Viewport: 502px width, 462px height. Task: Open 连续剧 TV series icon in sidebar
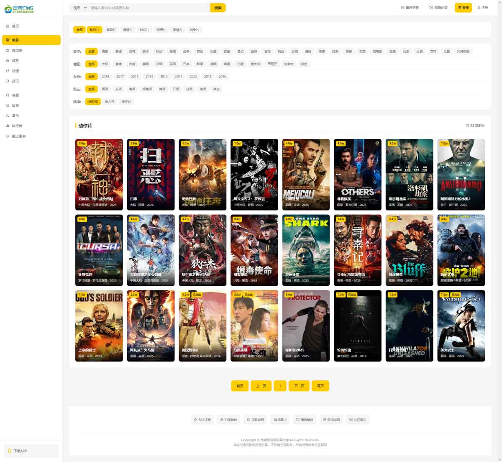(8, 51)
